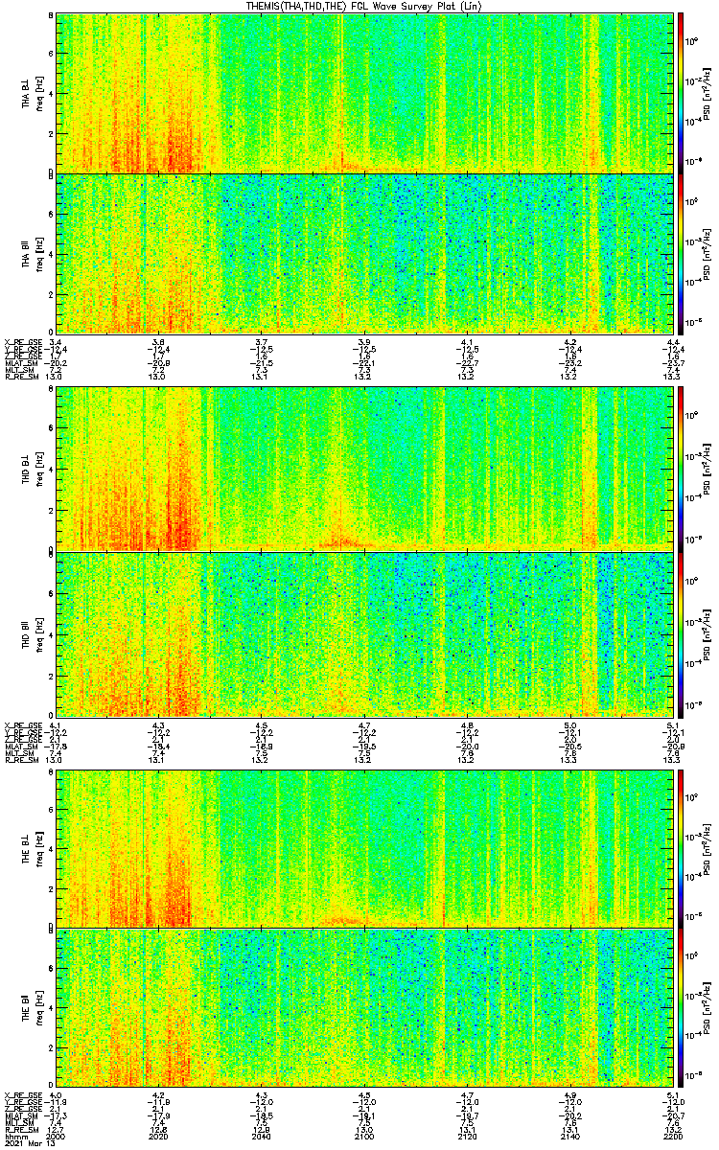Click the THA B-perpendicular freq [Hz] axis label
Screen dimensions: 719x1150
click(40, 93)
